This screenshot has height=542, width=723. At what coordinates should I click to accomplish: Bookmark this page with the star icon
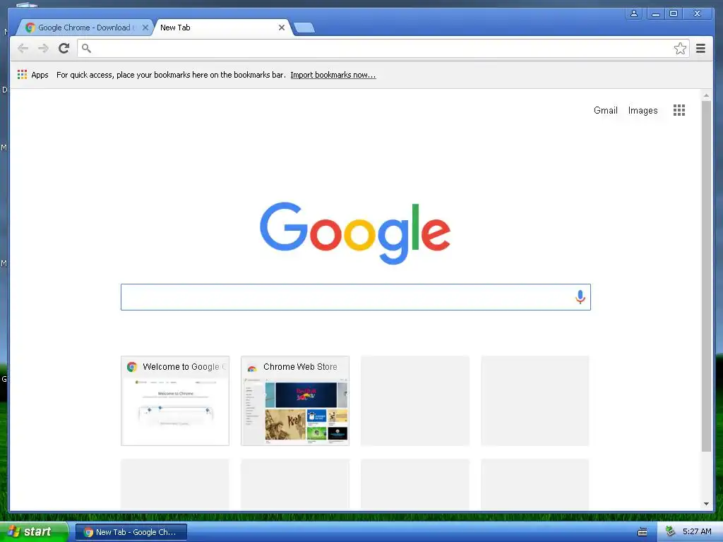coord(680,49)
